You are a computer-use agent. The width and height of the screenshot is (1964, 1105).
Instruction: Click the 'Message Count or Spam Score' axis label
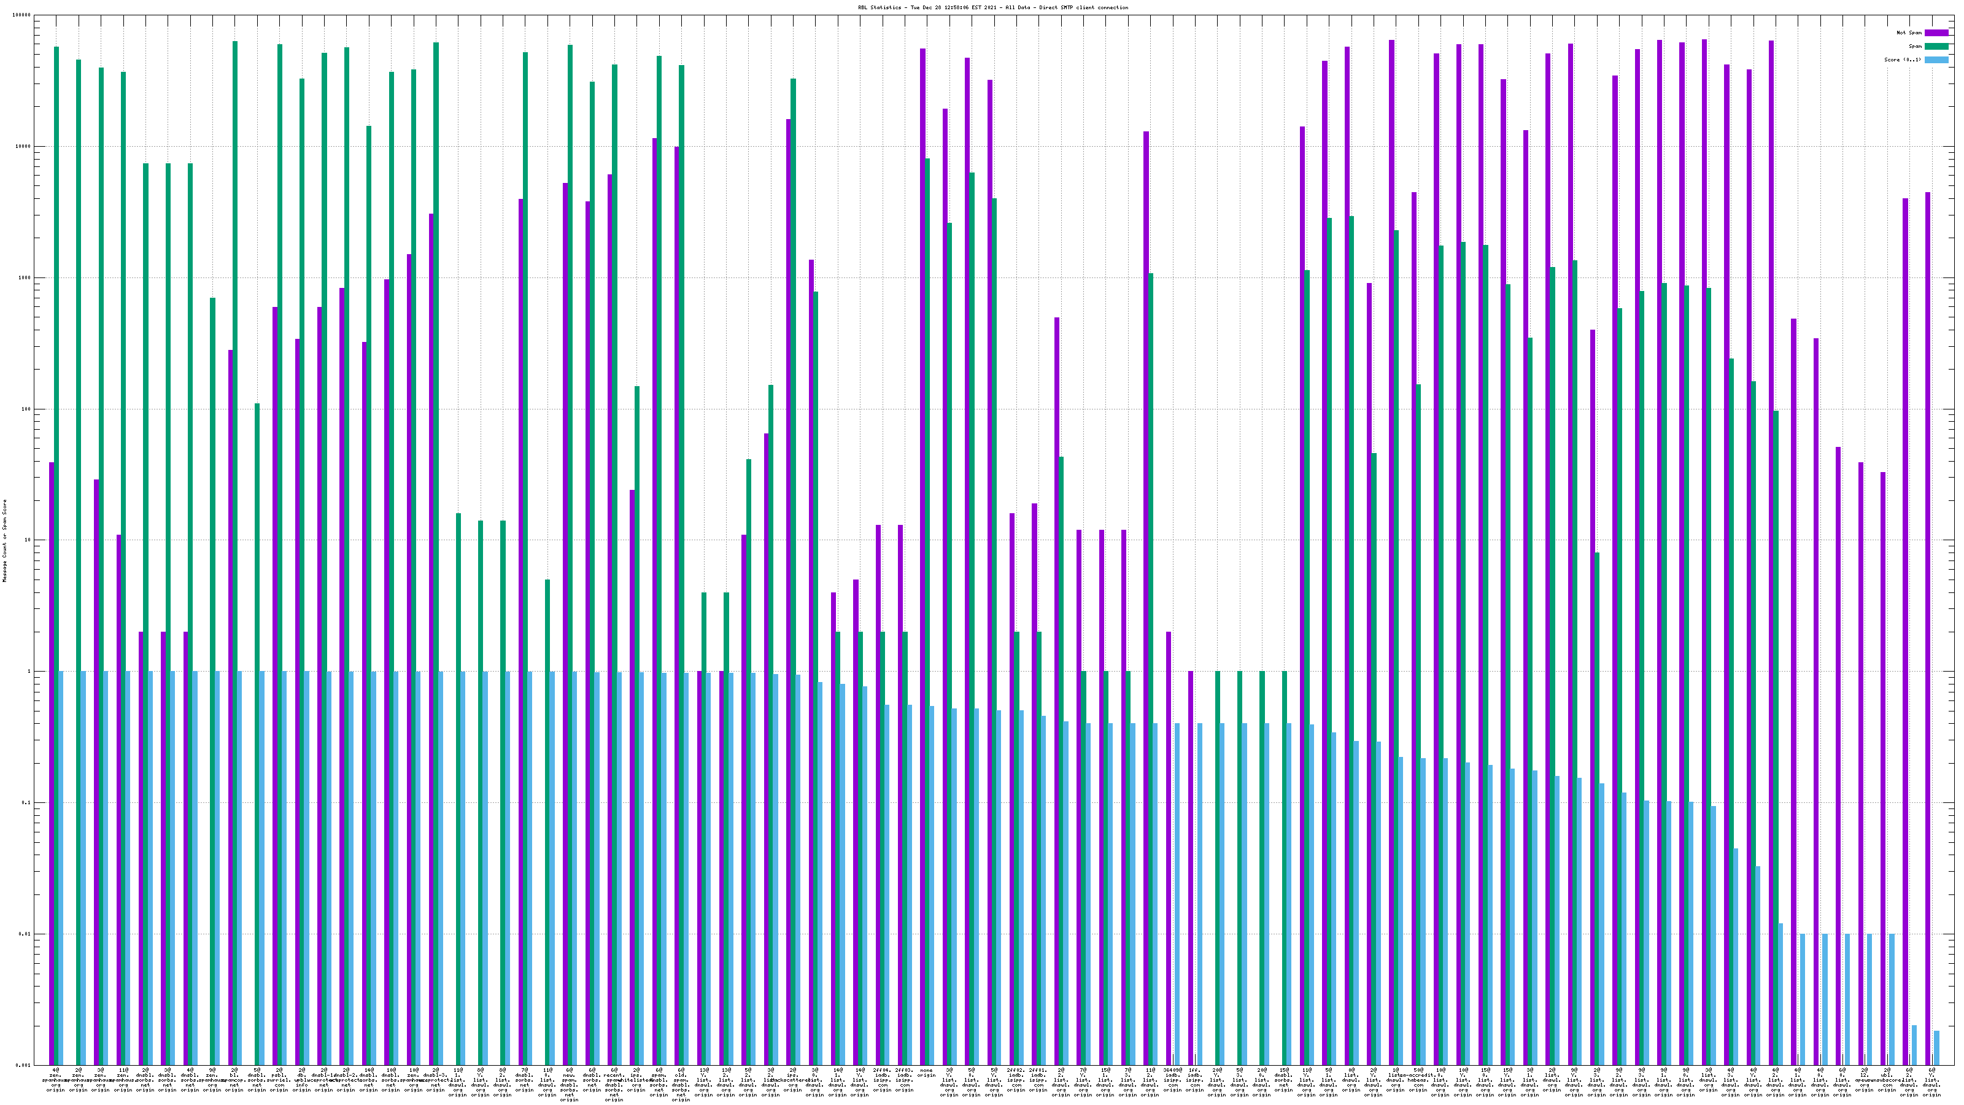(x=4, y=541)
